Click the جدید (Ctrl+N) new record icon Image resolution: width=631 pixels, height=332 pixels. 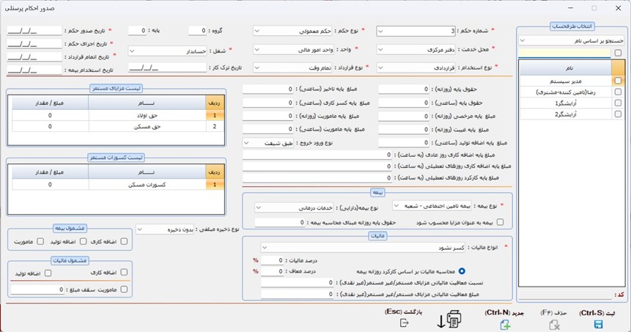click(x=506, y=325)
